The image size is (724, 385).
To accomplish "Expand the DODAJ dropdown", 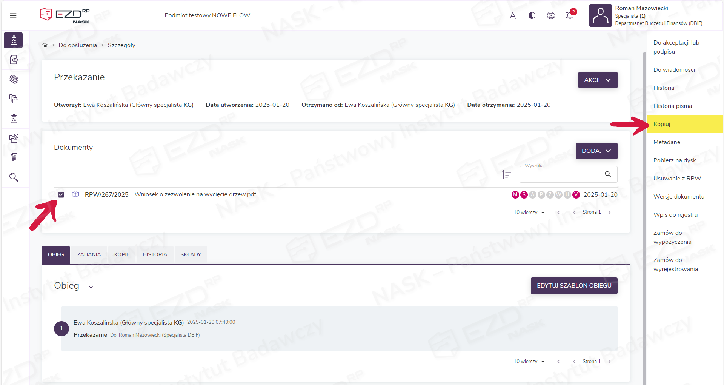I will [596, 151].
